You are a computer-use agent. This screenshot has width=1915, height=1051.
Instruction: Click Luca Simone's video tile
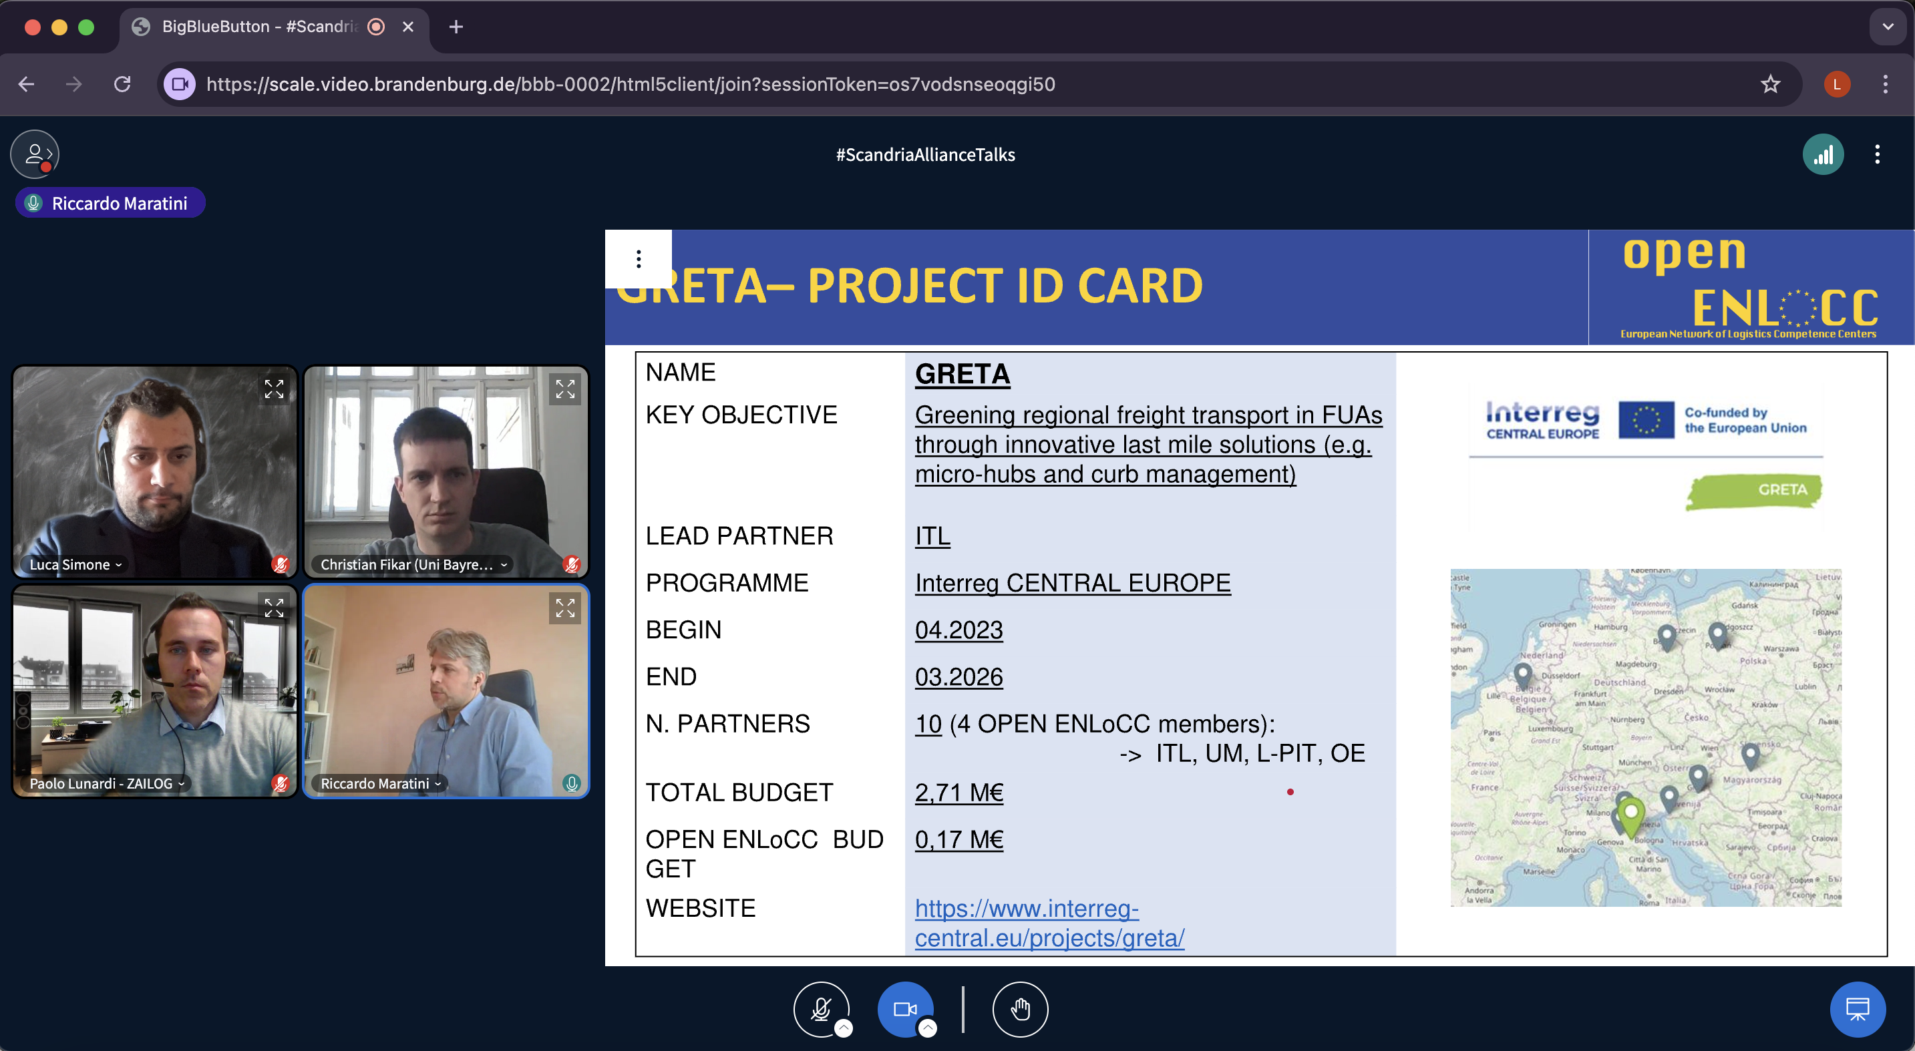[x=154, y=472]
